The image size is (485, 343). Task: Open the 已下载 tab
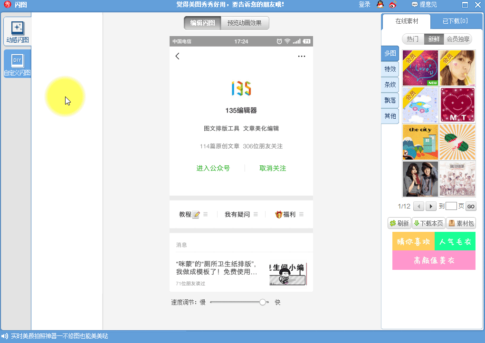pos(455,21)
